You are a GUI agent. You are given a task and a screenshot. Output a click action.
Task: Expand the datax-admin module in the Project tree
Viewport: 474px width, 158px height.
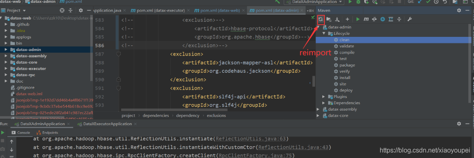click(x=6, y=50)
